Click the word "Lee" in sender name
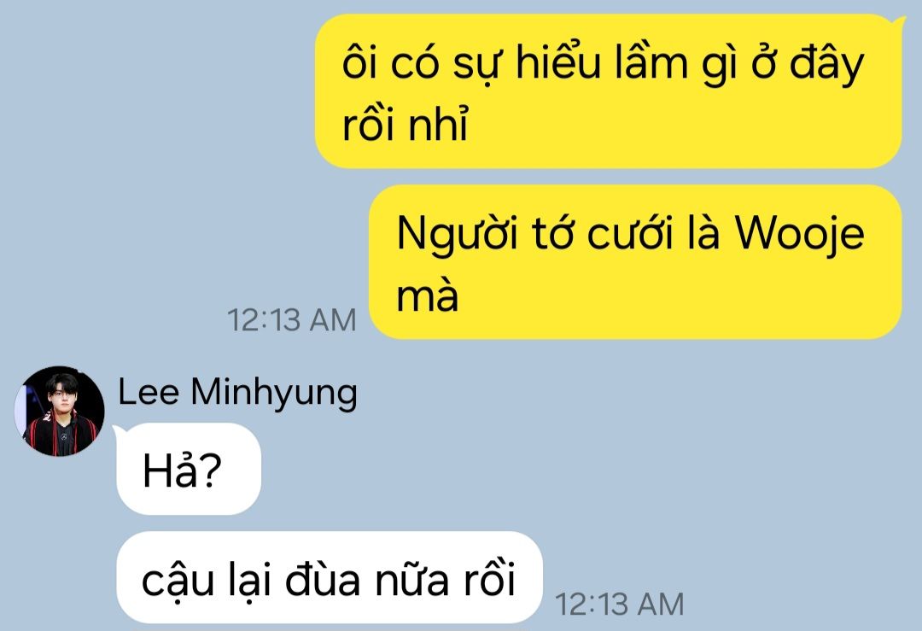The height and width of the screenshot is (631, 922). [149, 392]
